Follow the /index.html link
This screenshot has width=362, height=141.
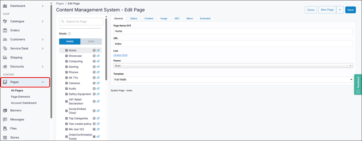click(x=120, y=55)
